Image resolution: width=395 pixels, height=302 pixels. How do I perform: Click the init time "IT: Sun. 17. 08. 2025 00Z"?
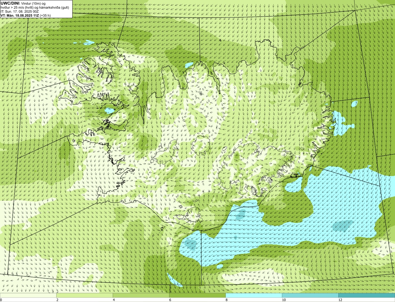tap(19, 11)
